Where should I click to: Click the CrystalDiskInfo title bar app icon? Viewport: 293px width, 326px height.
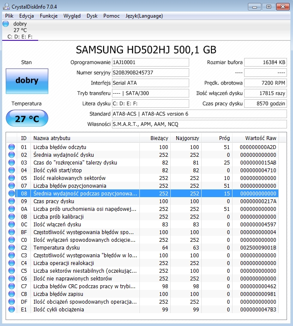[6, 6]
